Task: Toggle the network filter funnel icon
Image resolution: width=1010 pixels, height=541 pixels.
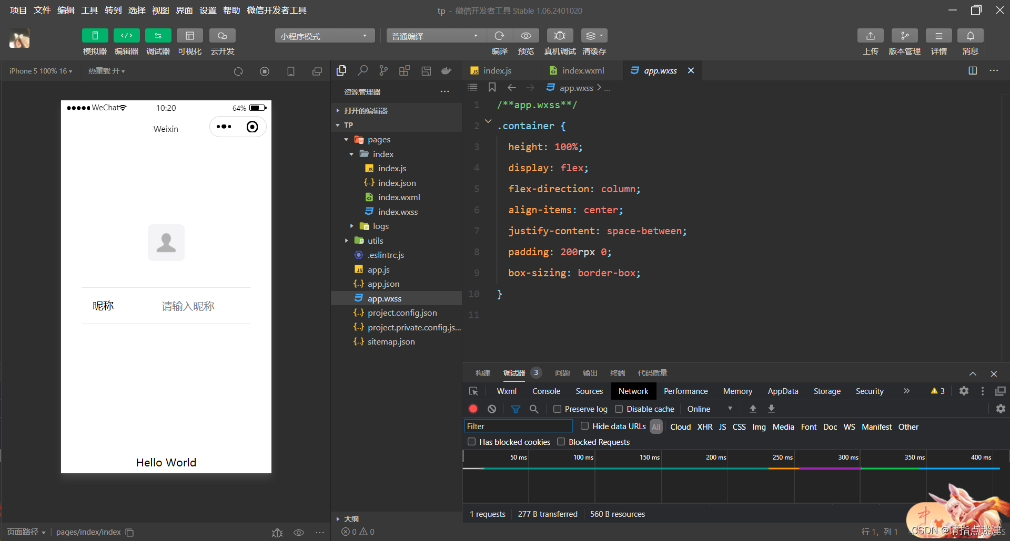Action: tap(516, 409)
